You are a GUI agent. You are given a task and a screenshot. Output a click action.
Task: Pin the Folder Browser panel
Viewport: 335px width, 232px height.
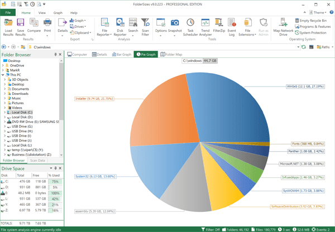55,55
